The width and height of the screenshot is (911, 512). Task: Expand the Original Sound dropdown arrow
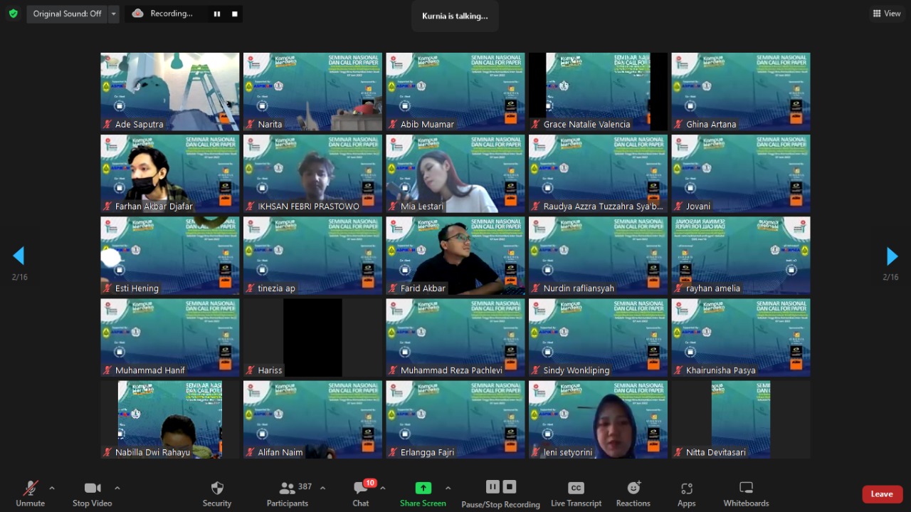coord(114,14)
